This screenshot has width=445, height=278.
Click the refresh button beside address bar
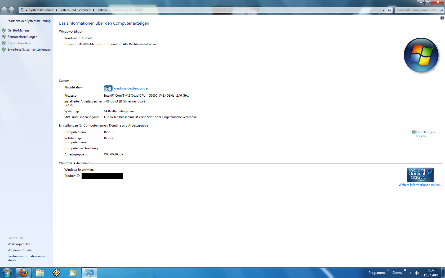click(389, 10)
